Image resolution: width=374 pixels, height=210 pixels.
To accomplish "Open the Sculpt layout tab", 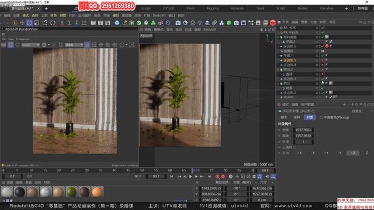I will pos(146,8).
